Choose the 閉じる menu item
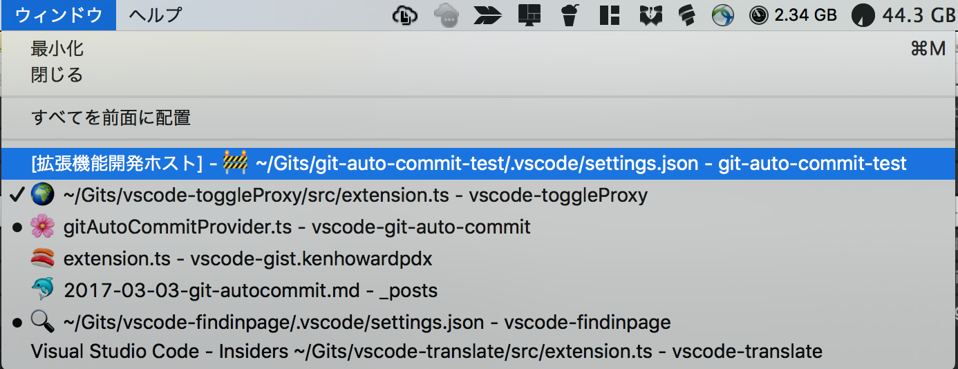 point(57,75)
